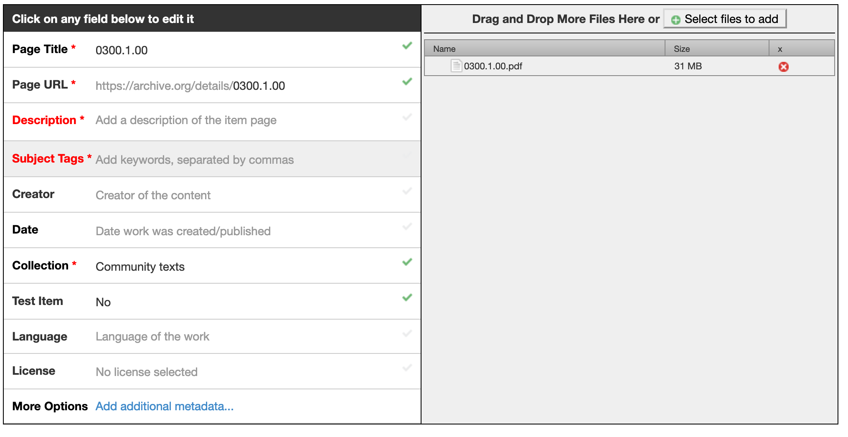Toggle the Test Item setting from No
Viewport: 848px width, 437px height.
(x=103, y=302)
